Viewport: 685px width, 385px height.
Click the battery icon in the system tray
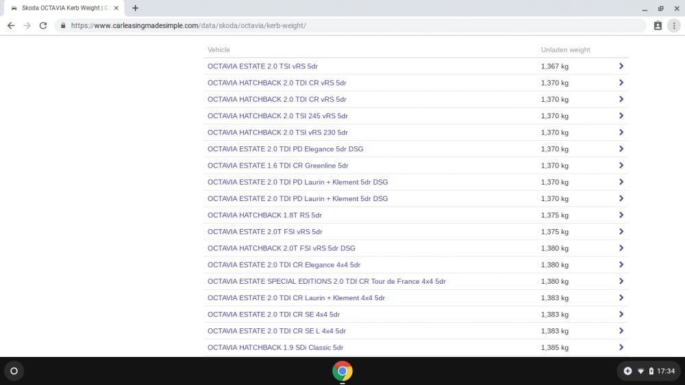coord(651,371)
